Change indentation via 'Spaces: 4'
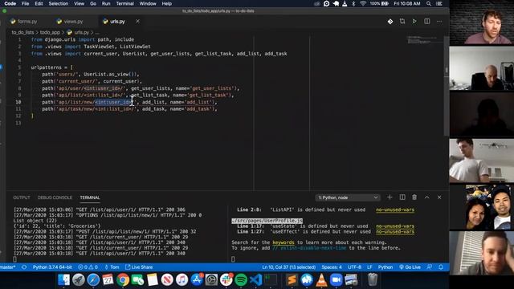Image resolution: width=514 pixels, height=289 pixels. (332, 267)
